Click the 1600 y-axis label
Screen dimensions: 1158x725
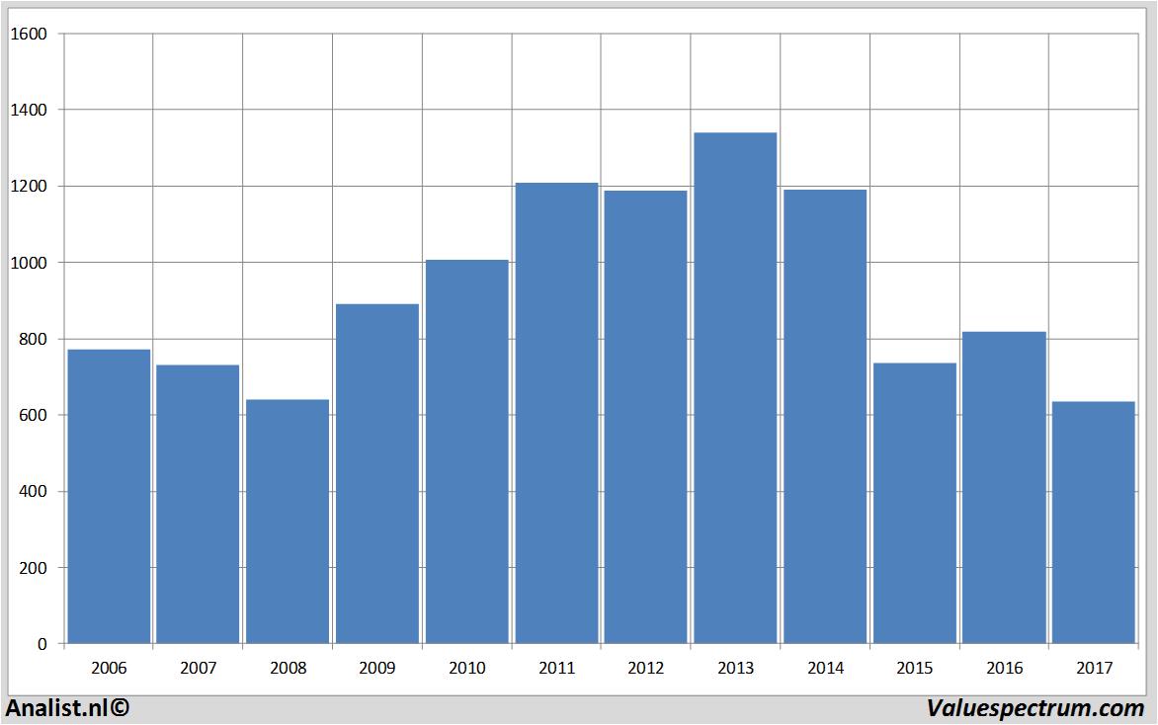point(28,35)
